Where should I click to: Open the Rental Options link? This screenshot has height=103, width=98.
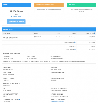[x=17, y=17]
